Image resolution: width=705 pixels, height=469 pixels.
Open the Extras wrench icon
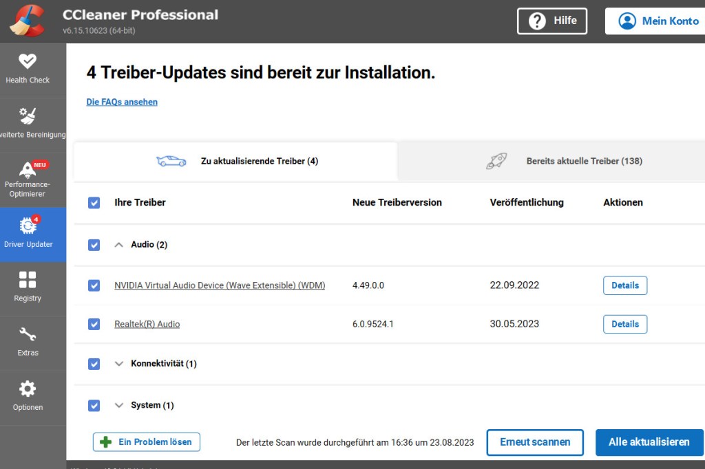pos(28,334)
